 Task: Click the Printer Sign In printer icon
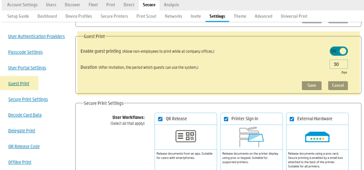pyautogui.click(x=249, y=136)
